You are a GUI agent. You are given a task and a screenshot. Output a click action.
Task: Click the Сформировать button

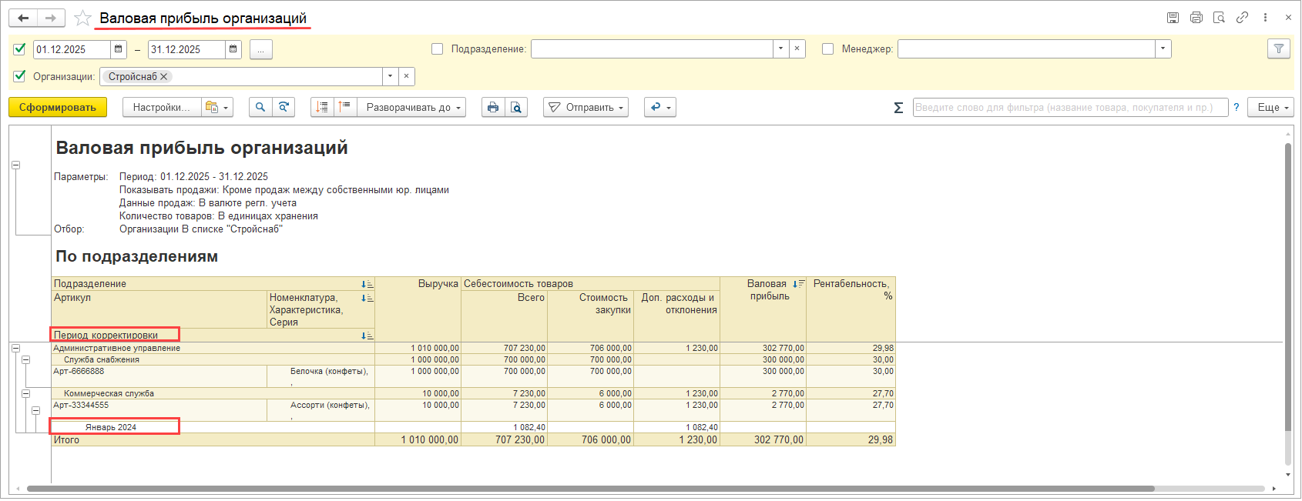[58, 108]
